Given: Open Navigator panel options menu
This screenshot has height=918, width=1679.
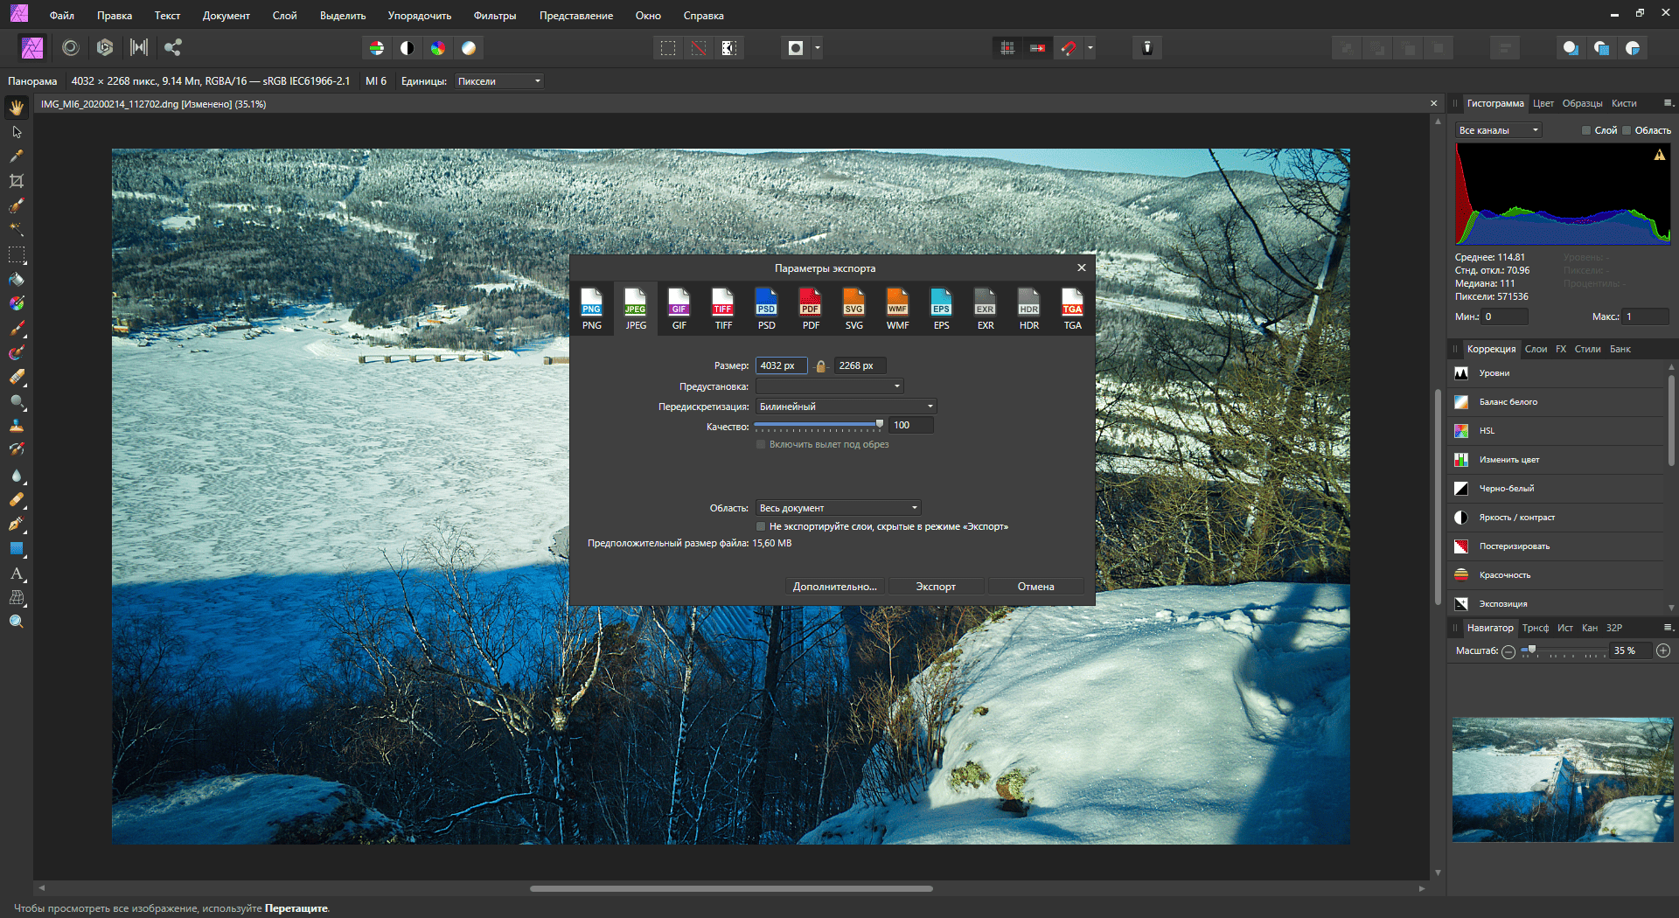Looking at the screenshot, I should 1668,628.
